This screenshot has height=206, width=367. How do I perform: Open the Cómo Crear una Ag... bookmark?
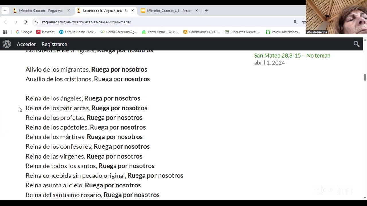119,32
